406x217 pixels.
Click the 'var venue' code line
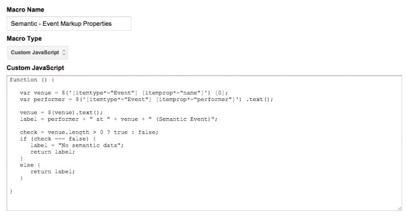pos(124,93)
